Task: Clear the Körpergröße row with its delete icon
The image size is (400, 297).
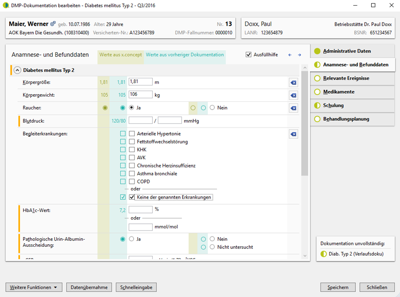Action: [x=293, y=82]
